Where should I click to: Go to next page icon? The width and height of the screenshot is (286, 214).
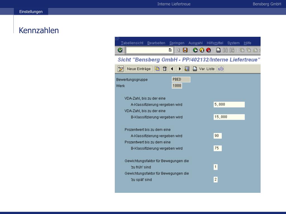coord(255,50)
